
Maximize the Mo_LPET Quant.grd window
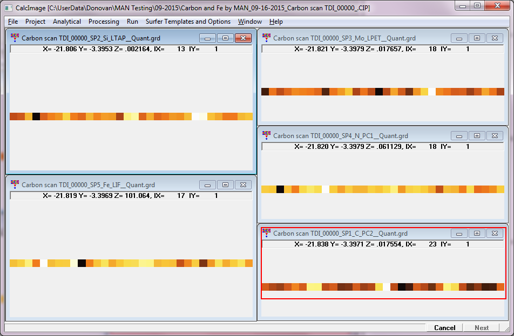477,38
